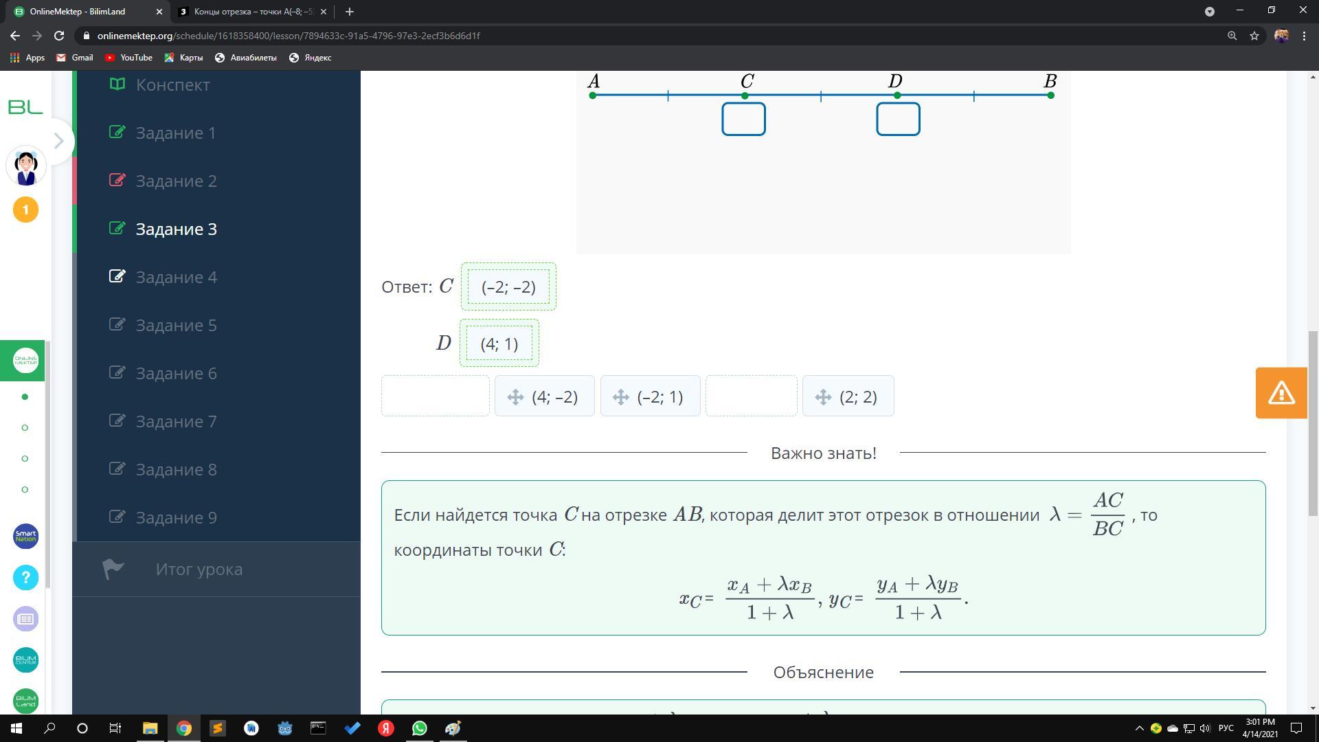This screenshot has height=742, width=1319.
Task: Click the BilimLand green sidebar icon
Action: coord(25,701)
